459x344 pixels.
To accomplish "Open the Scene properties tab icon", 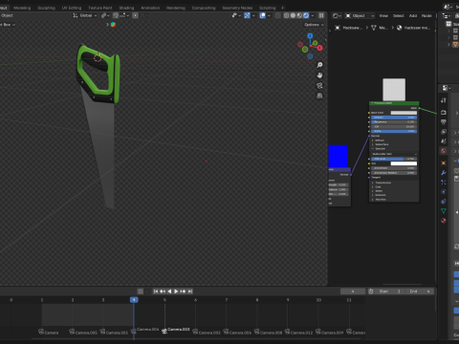I will (444, 141).
